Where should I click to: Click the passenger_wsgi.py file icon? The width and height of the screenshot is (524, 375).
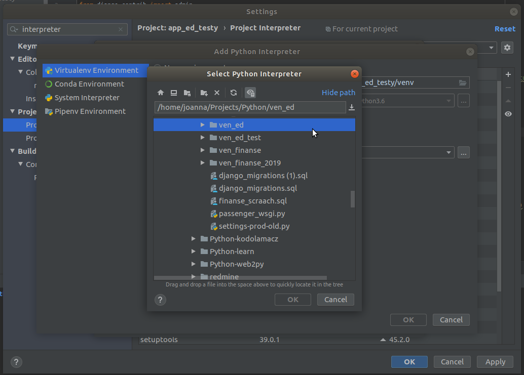pyautogui.click(x=214, y=214)
